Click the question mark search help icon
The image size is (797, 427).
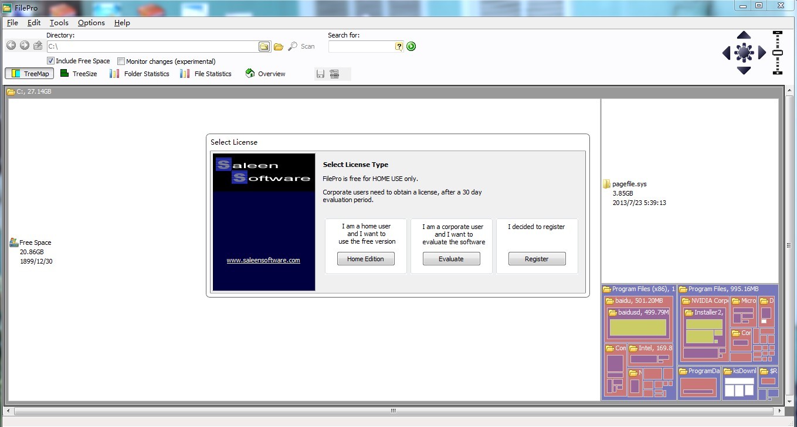click(x=399, y=46)
